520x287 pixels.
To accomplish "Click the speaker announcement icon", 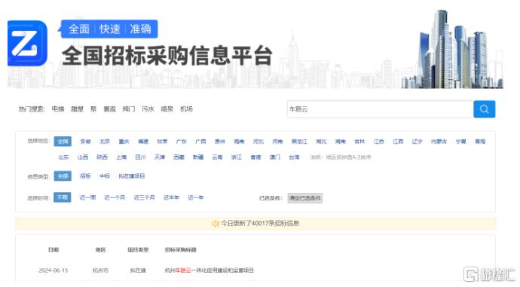I will tap(216, 224).
